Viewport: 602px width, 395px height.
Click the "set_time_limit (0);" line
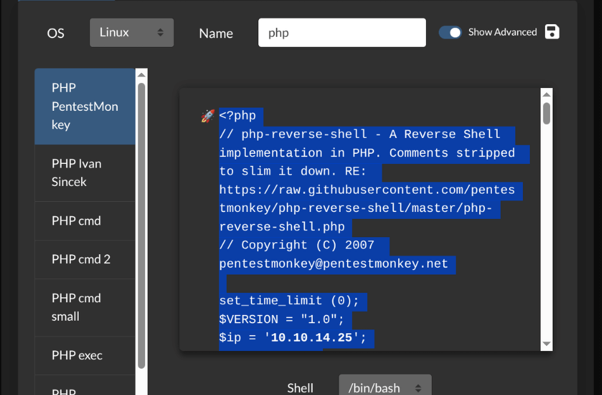click(x=289, y=301)
